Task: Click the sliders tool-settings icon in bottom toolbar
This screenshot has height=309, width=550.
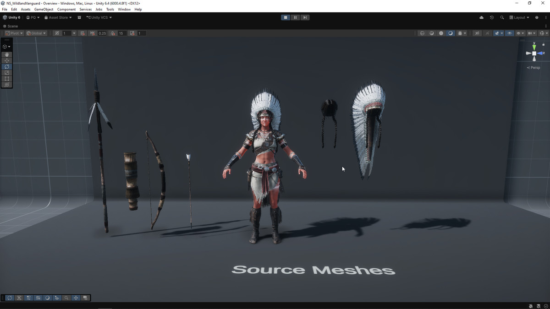Action: pos(28,298)
